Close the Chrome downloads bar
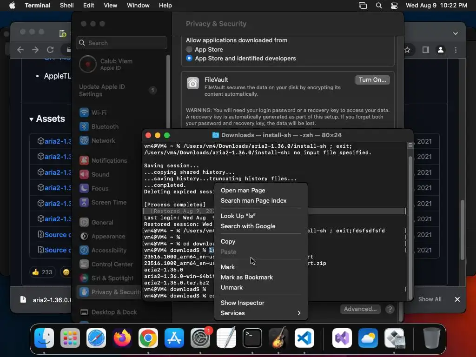The width and height of the screenshot is (476, 357). click(x=457, y=299)
